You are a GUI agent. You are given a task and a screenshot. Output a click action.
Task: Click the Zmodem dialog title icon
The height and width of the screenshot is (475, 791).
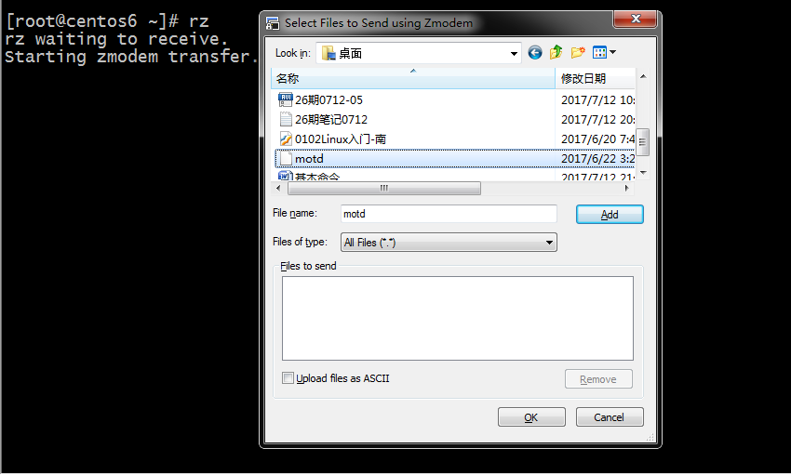[x=273, y=23]
